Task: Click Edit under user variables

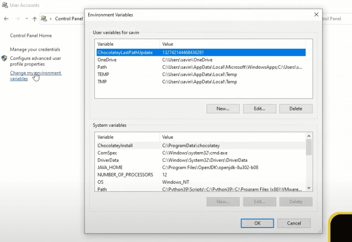Action: 260,108
